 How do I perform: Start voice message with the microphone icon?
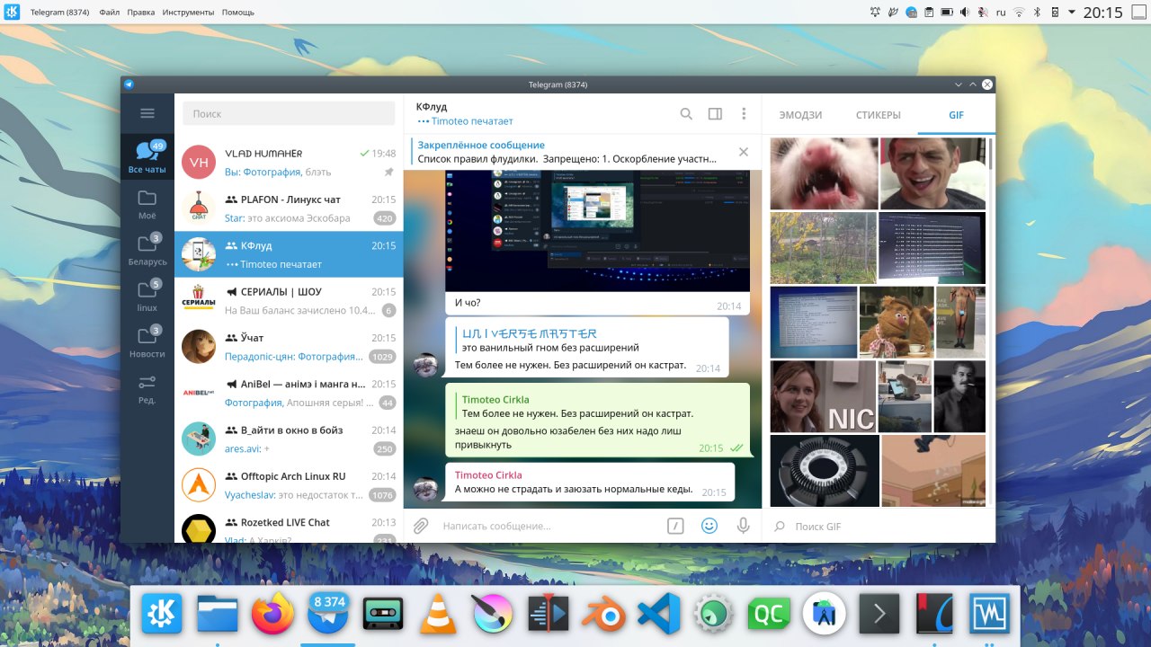tap(744, 526)
